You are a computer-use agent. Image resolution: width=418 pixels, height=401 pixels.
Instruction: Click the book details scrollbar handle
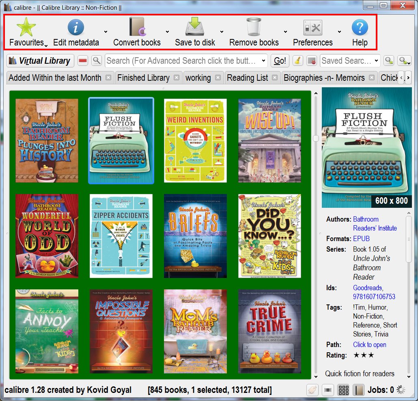point(409,239)
